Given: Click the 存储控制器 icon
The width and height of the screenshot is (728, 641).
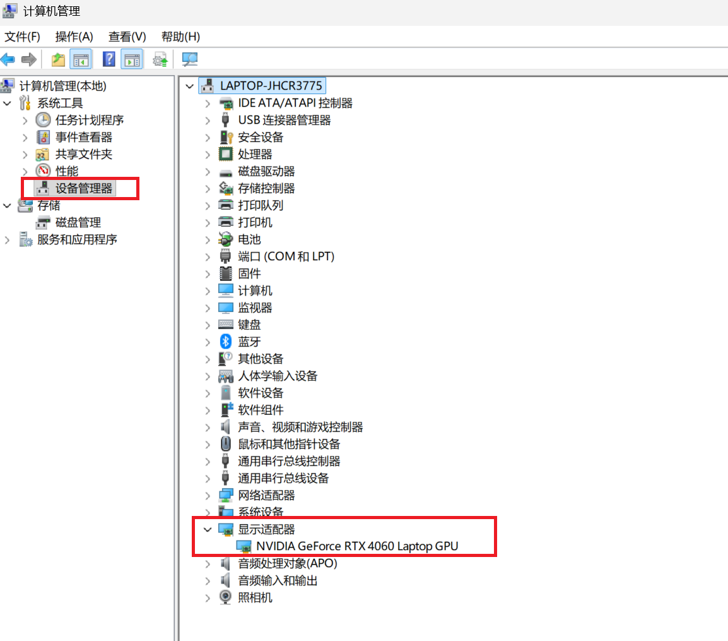Looking at the screenshot, I should (226, 188).
